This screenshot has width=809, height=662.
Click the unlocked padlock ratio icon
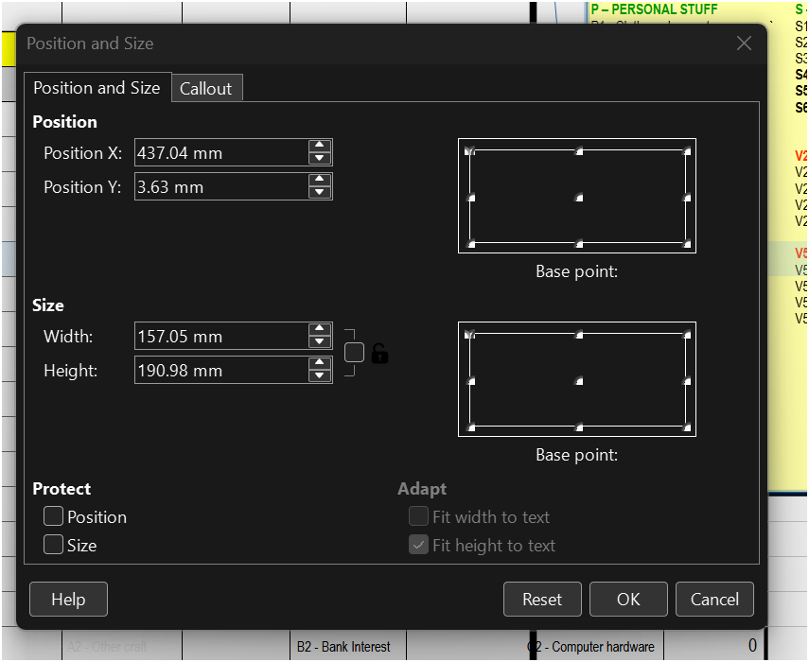379,354
